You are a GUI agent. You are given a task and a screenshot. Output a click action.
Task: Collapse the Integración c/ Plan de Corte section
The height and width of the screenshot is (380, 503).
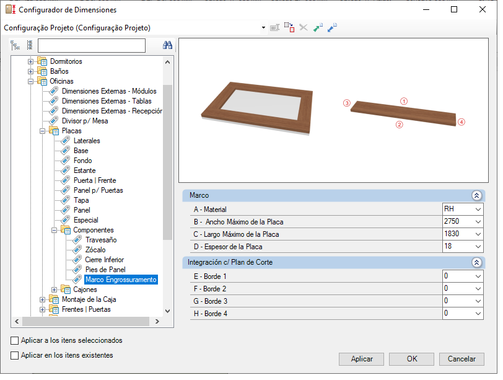tap(477, 263)
